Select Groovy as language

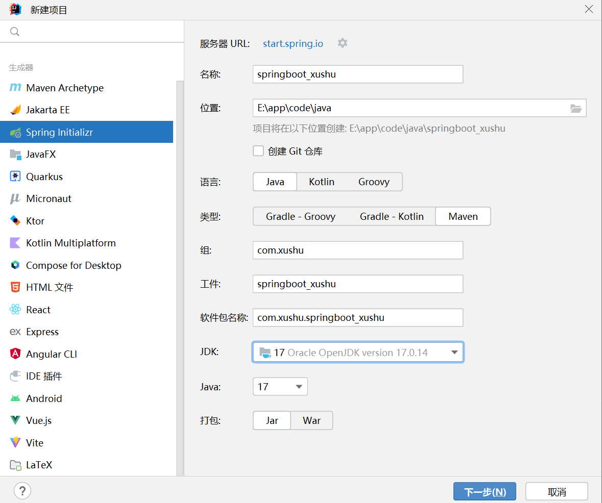[x=374, y=182]
